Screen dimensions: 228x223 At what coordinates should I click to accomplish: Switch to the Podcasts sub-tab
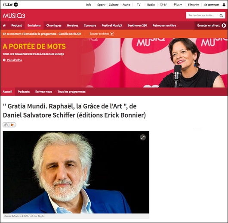(24, 92)
